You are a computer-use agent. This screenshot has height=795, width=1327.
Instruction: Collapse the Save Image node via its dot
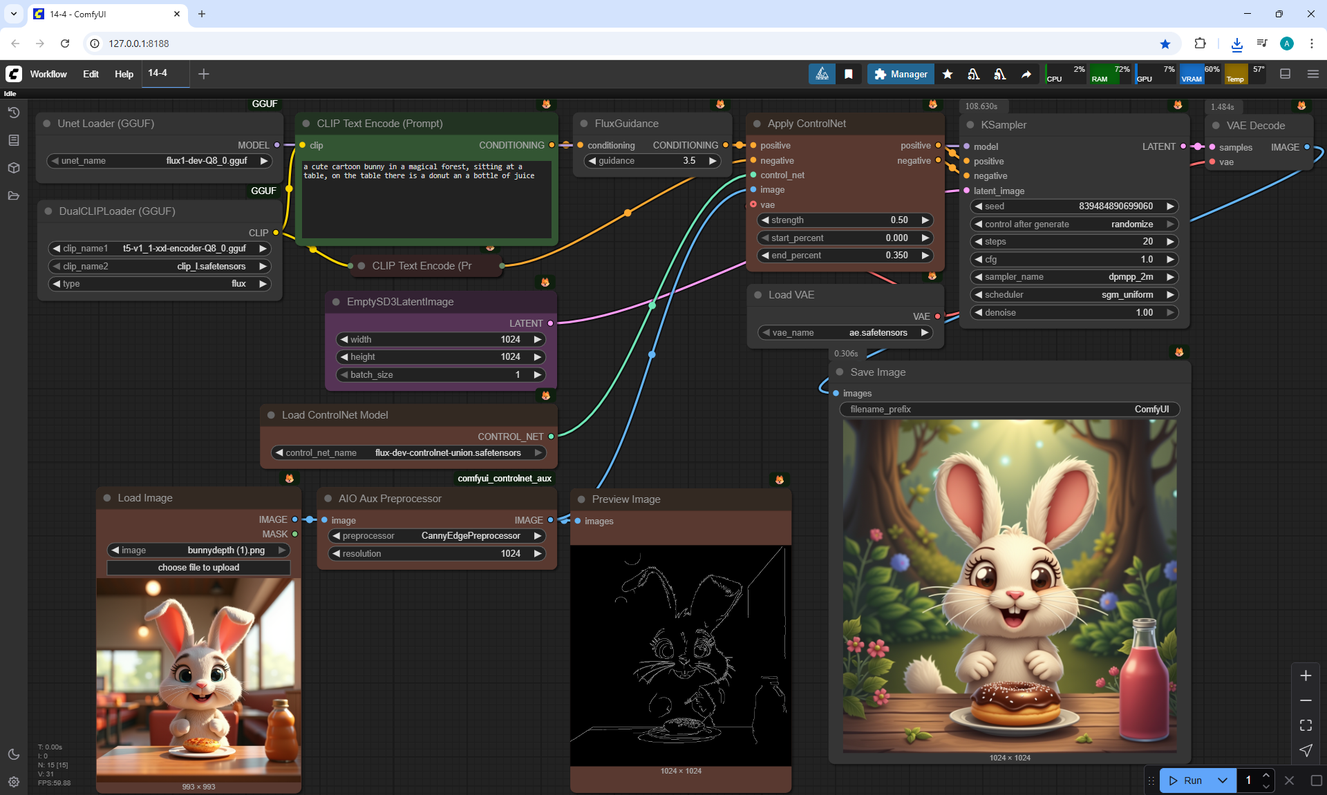tap(840, 372)
